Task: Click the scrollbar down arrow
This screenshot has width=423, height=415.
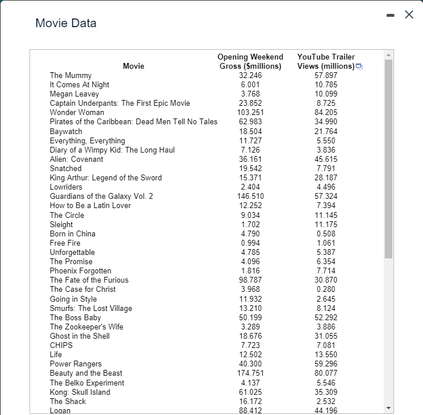Action: 388,408
